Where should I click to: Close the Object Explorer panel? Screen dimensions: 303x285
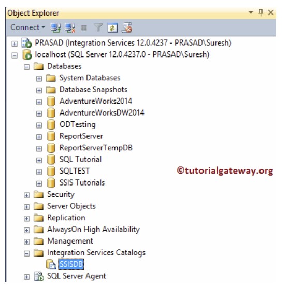coord(271,12)
